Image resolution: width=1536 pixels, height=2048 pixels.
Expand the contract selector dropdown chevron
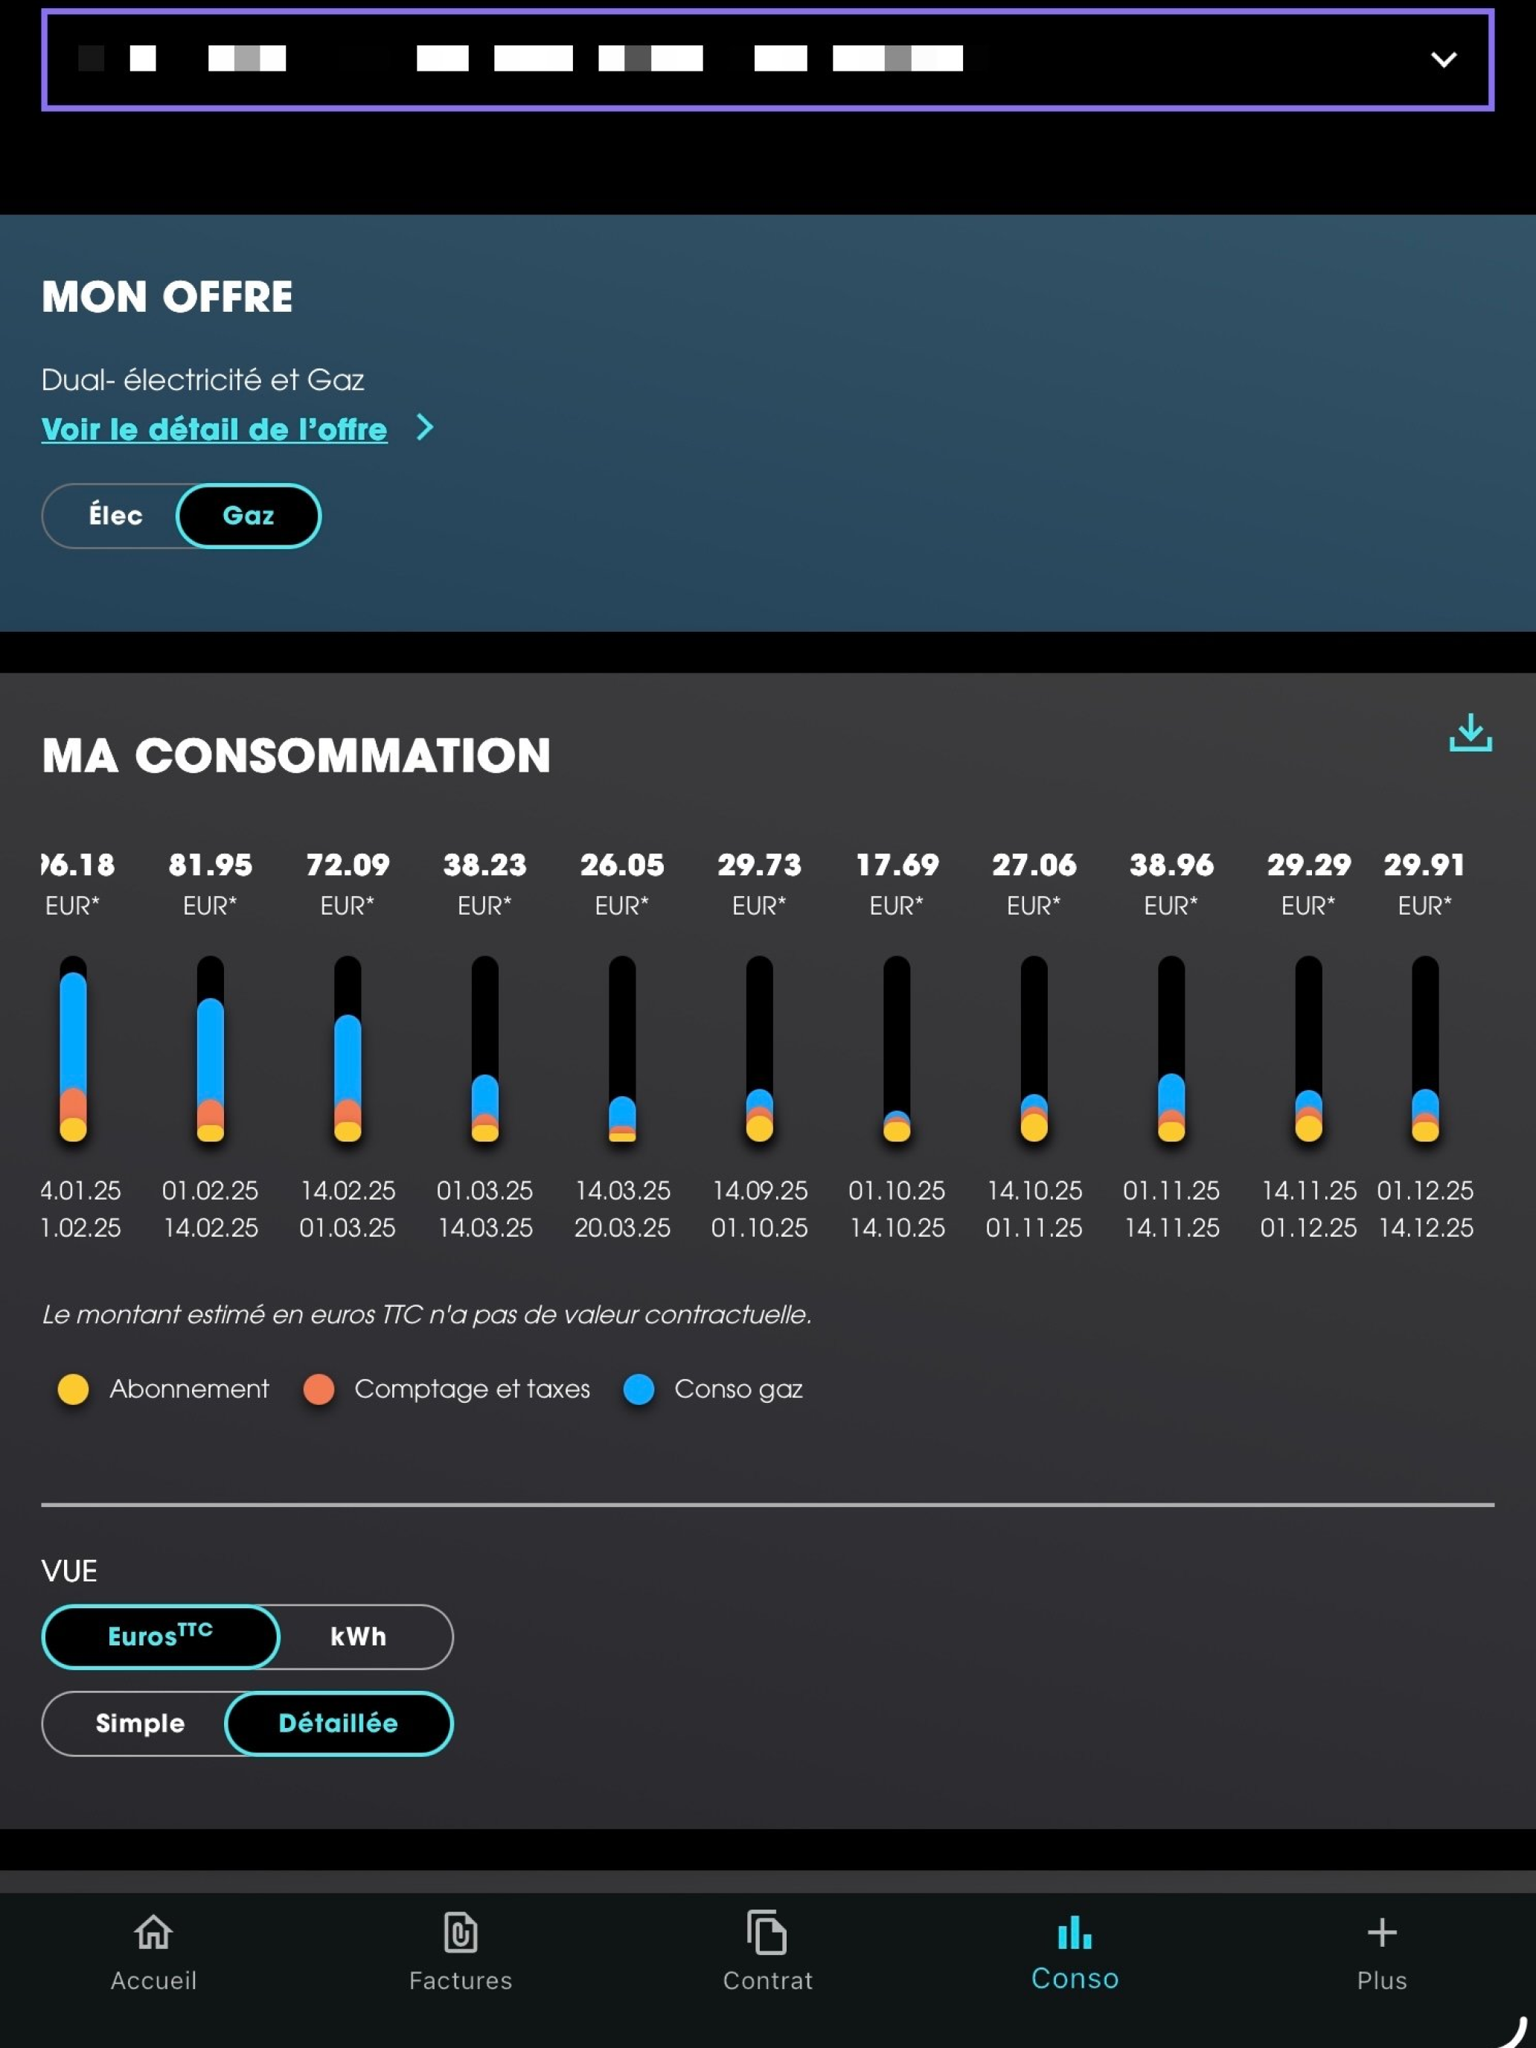tap(1444, 60)
